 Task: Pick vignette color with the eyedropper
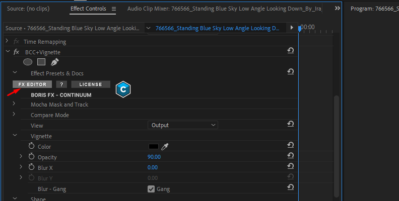click(x=165, y=147)
